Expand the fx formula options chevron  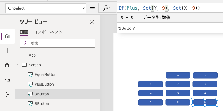pos(111,8)
